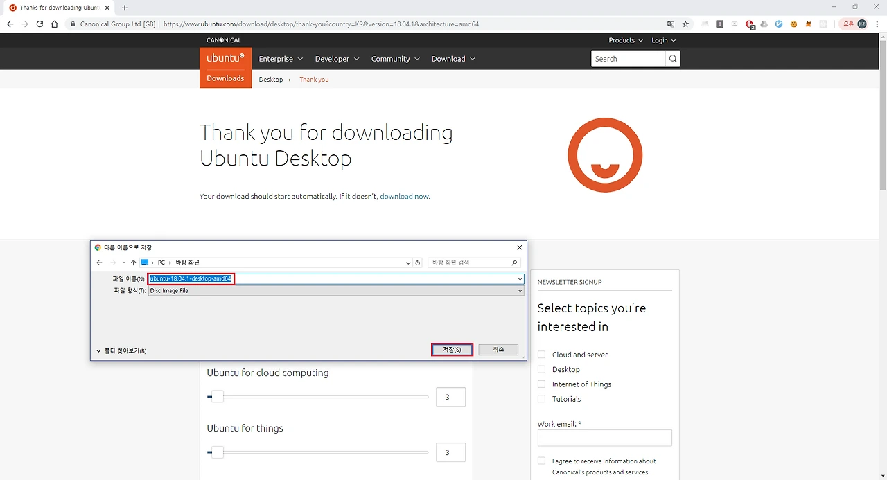This screenshot has height=480, width=887.
Task: Click the download now link
Action: click(404, 197)
